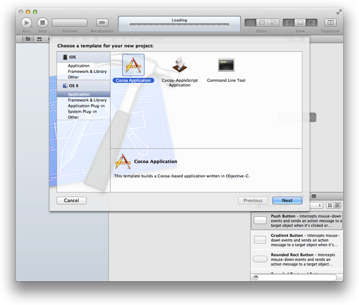This screenshot has height=305, width=359.
Task: Open the Object Library dropdown selector
Action: (x=316, y=205)
